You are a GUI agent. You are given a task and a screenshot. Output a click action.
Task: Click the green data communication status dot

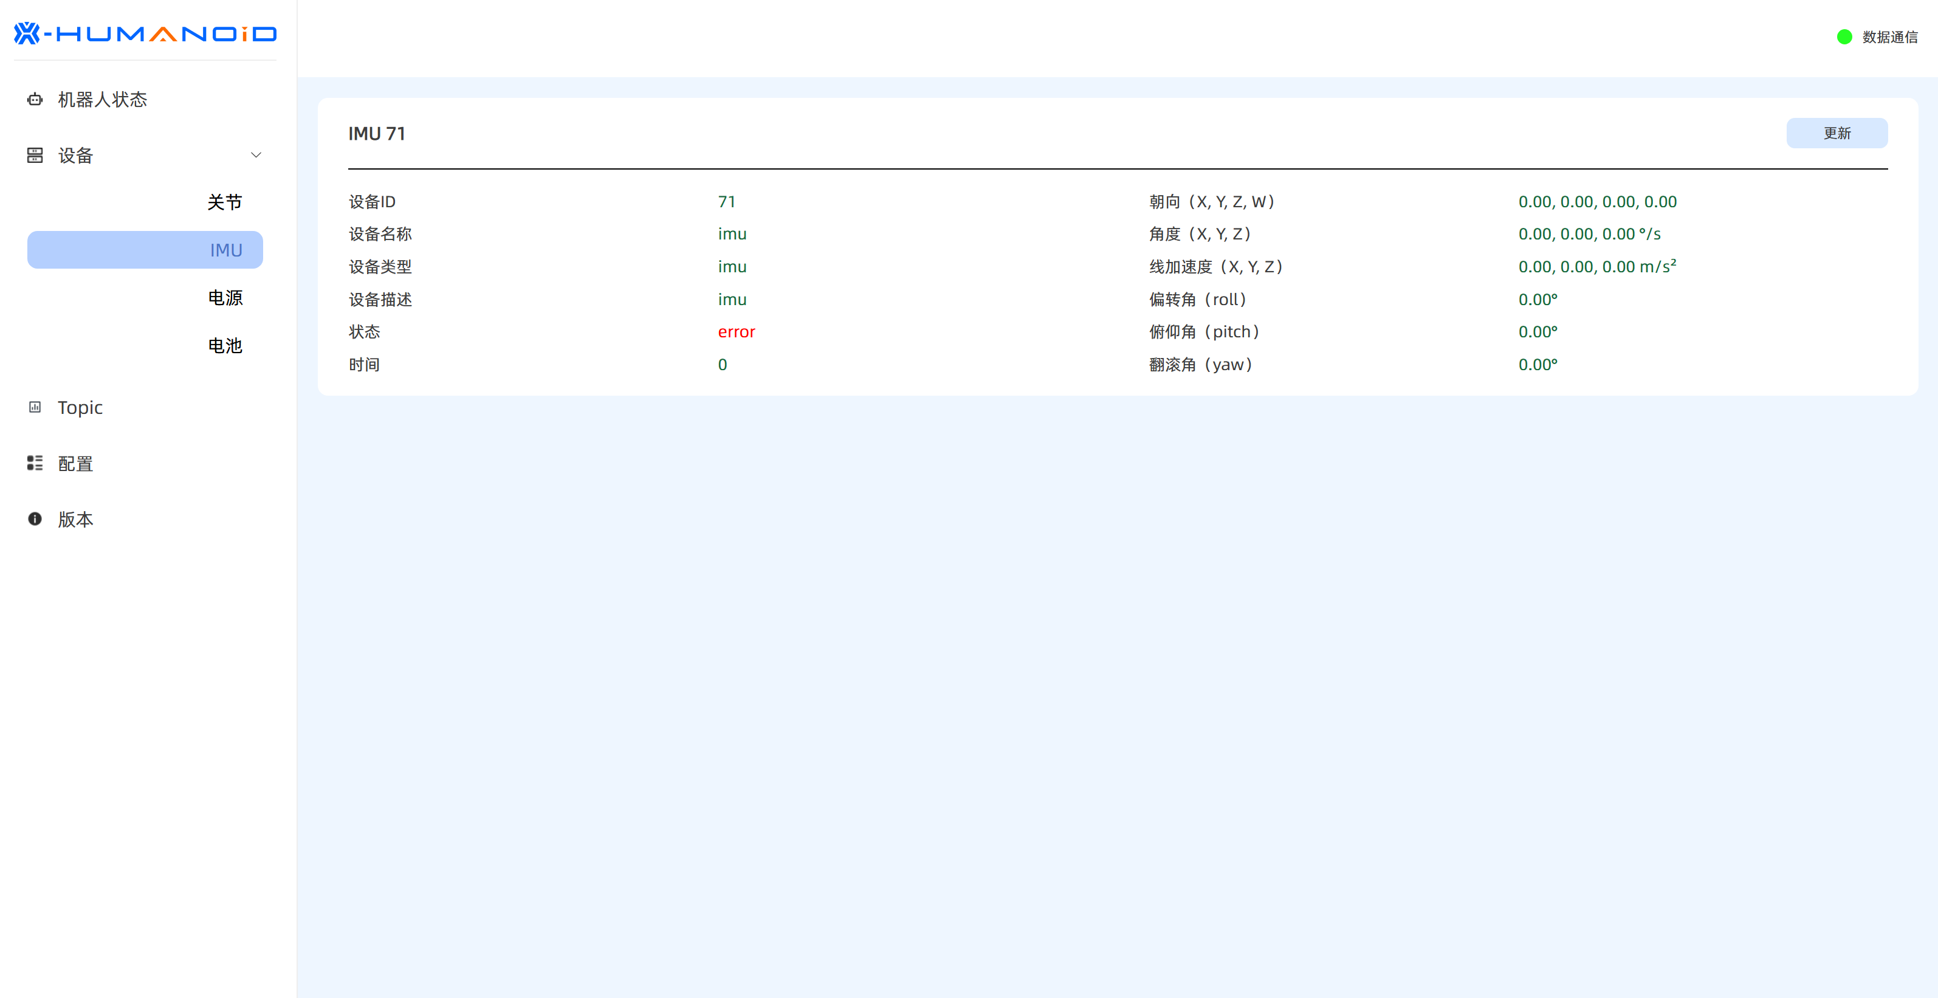click(x=1844, y=37)
